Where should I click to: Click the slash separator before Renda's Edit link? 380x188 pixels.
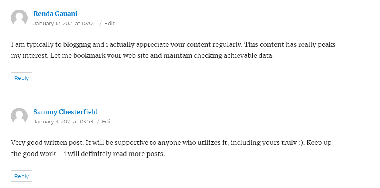100,24
